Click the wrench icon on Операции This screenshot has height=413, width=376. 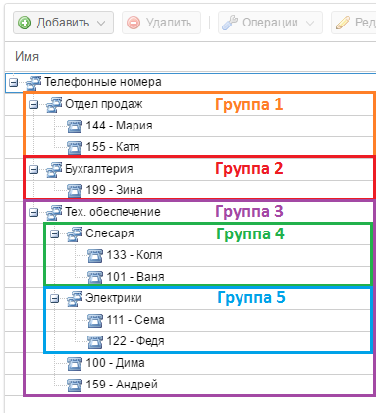[230, 23]
